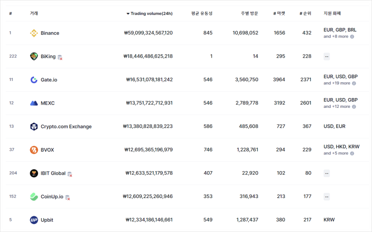Image resolution: width=372 pixels, height=232 pixels.
Task: Open the MEXC exchange link
Action: tap(48, 103)
